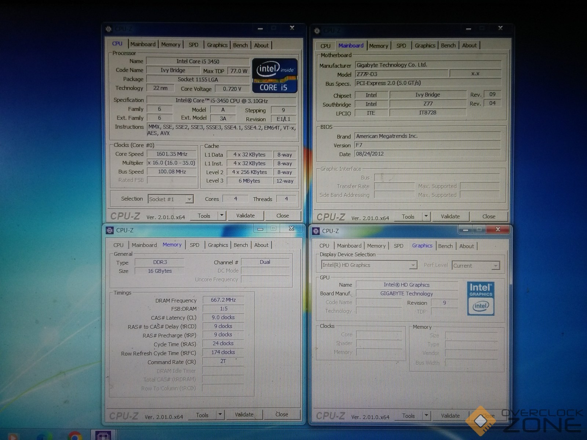
Task: Switch to Memory tab in CPU window
Action: point(171,45)
